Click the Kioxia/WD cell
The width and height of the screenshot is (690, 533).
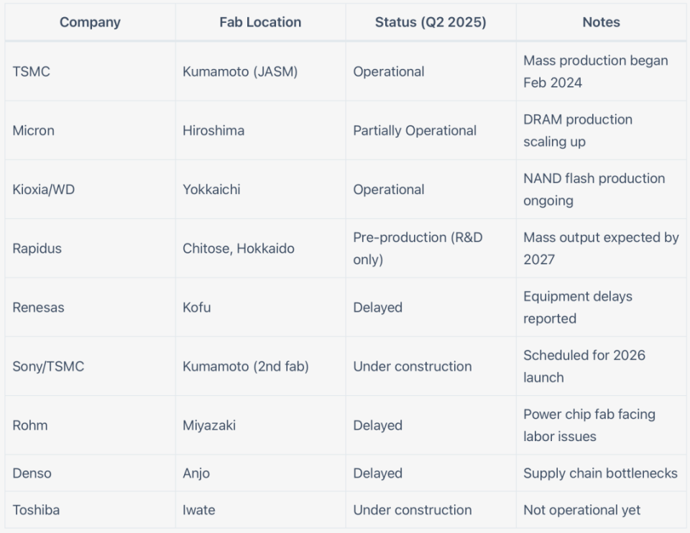pyautogui.click(x=44, y=189)
